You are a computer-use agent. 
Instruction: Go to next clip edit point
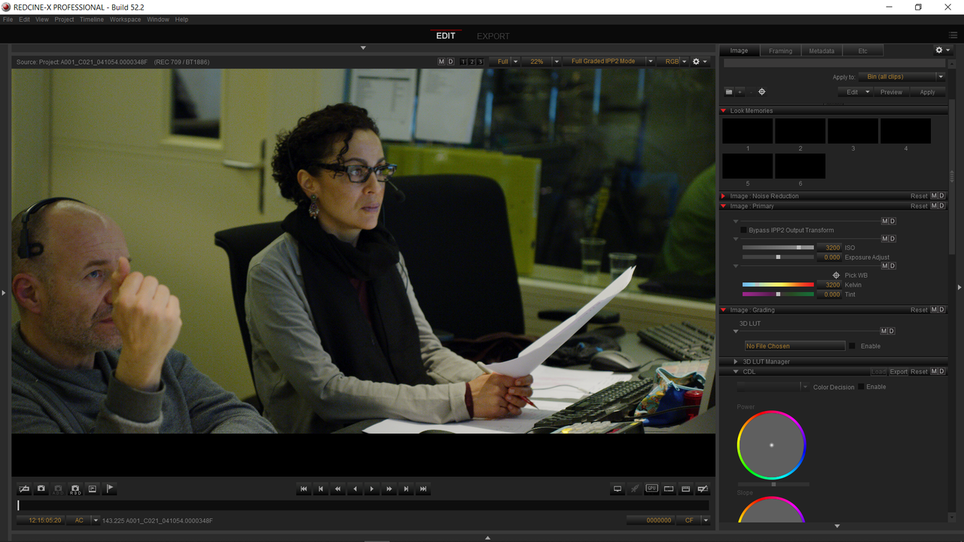coord(407,489)
